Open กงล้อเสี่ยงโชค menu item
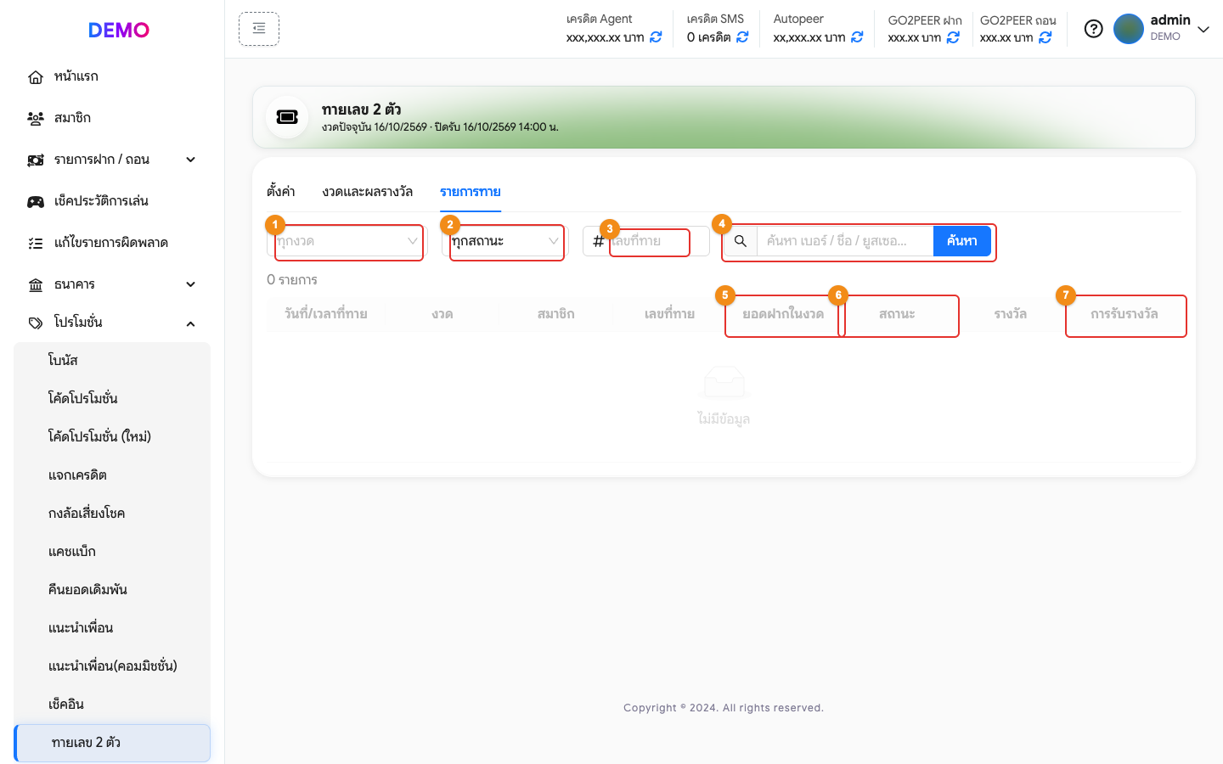The image size is (1223, 764). (x=112, y=513)
